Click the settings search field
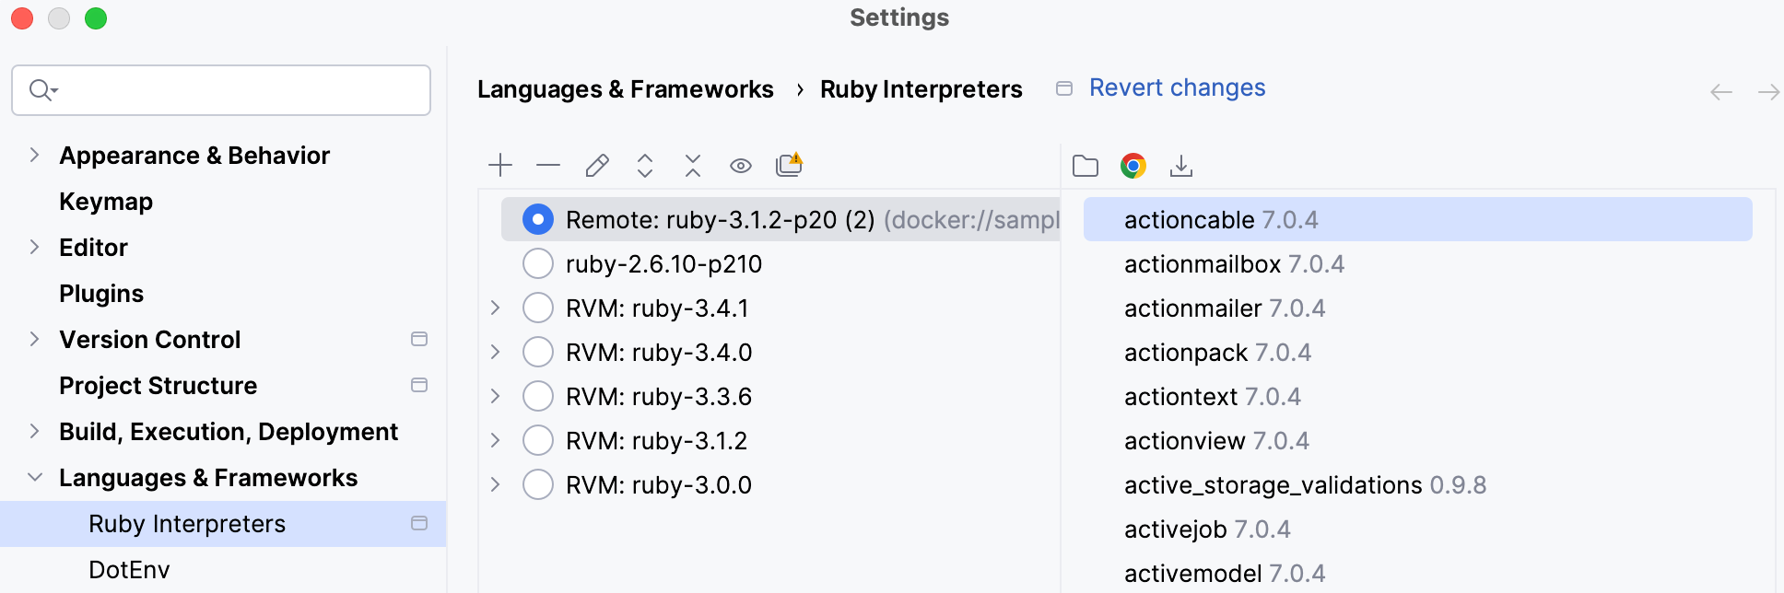Image resolution: width=1784 pixels, height=593 pixels. click(221, 90)
